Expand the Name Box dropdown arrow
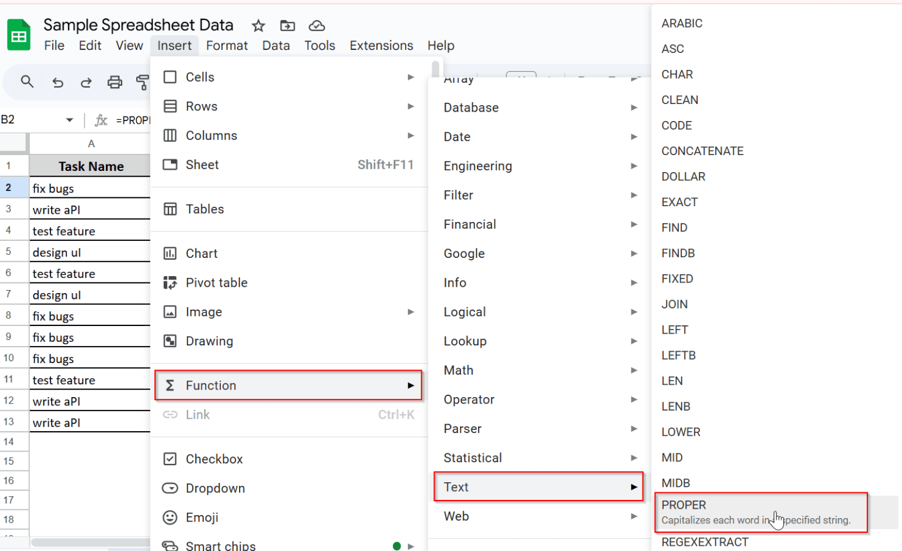The image size is (902, 551). pyautogui.click(x=69, y=120)
